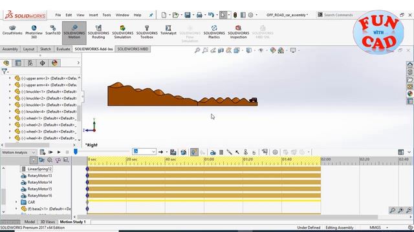Click the feature tree filter icon
Screen dimensions: 414x232
(5, 71)
